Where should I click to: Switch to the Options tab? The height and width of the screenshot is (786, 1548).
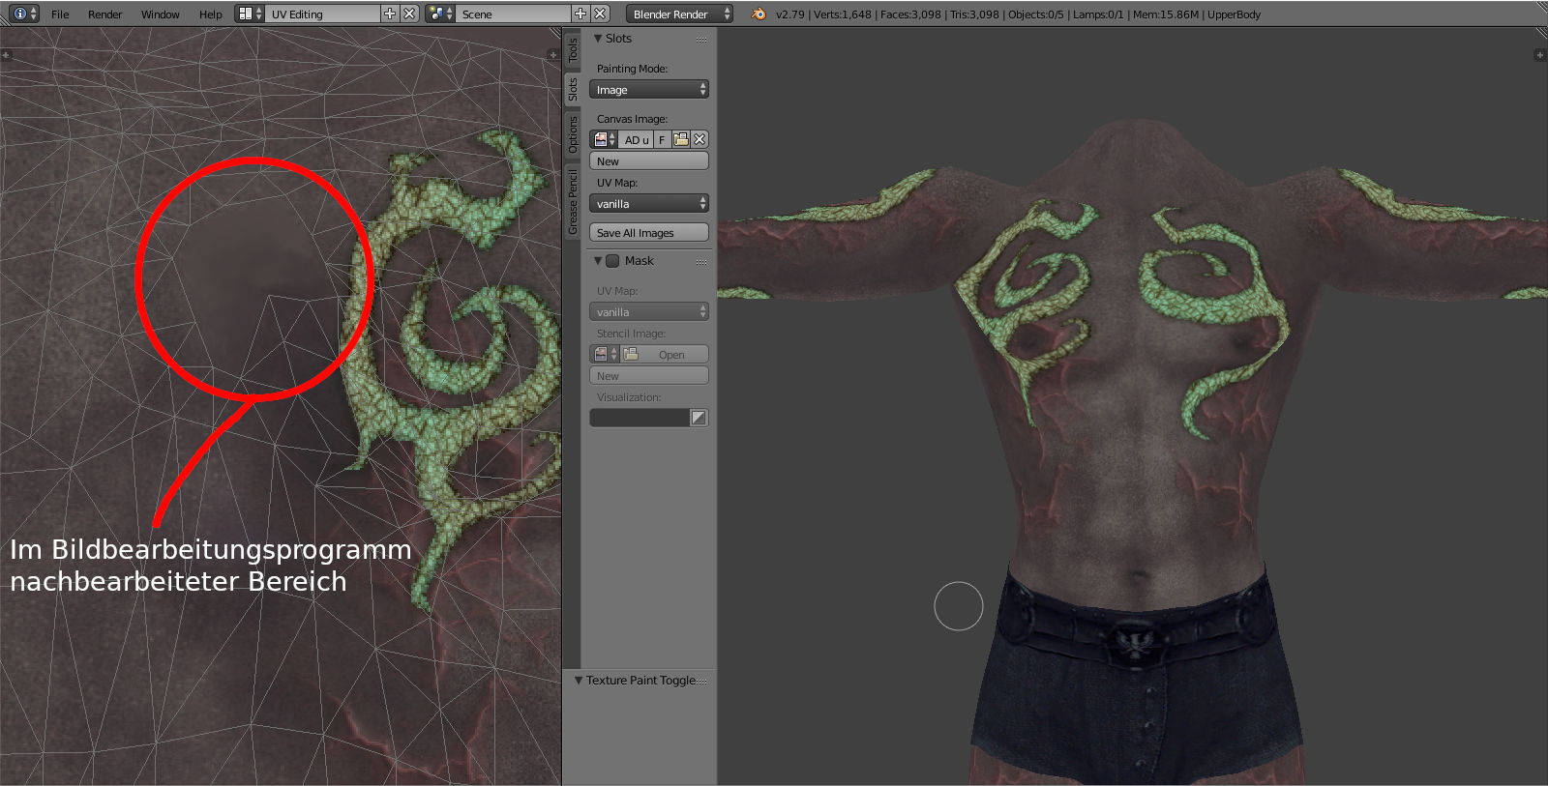[573, 135]
